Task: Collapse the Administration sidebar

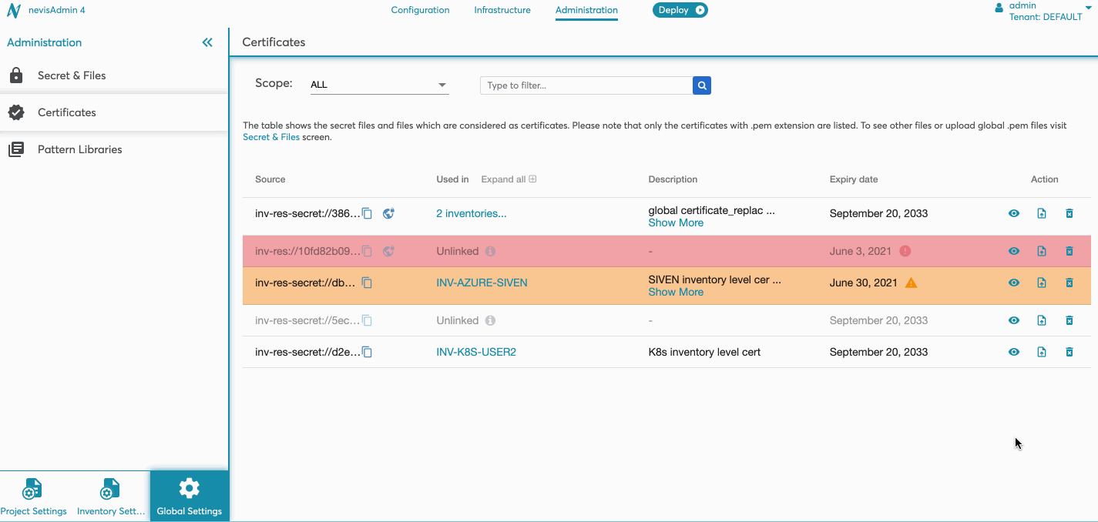Action: 207,42
